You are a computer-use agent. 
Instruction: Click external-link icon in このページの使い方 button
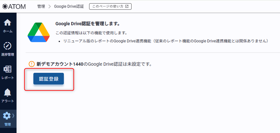127,6
